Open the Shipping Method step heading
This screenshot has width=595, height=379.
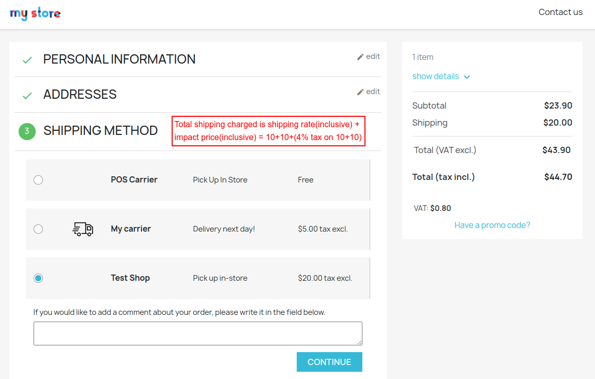click(x=101, y=130)
